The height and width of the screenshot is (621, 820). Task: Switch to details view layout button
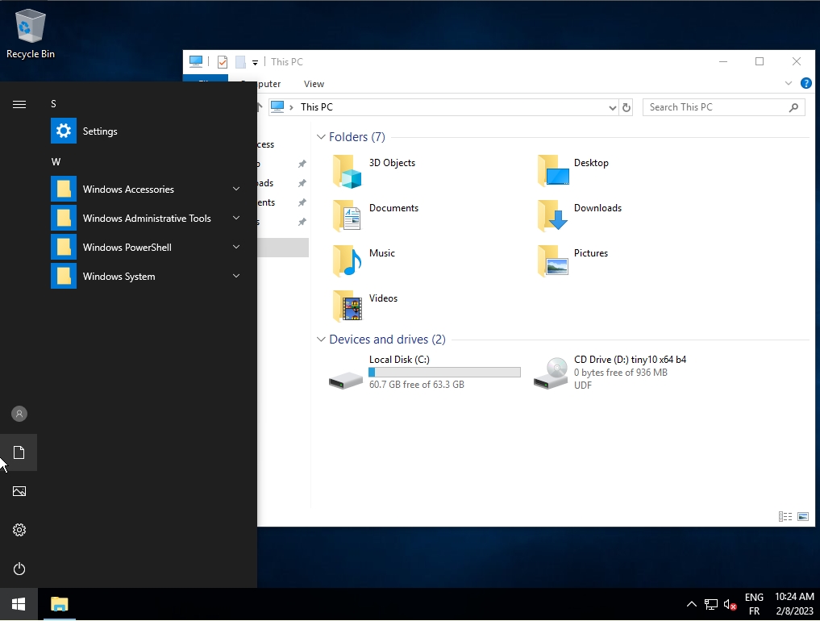point(785,517)
